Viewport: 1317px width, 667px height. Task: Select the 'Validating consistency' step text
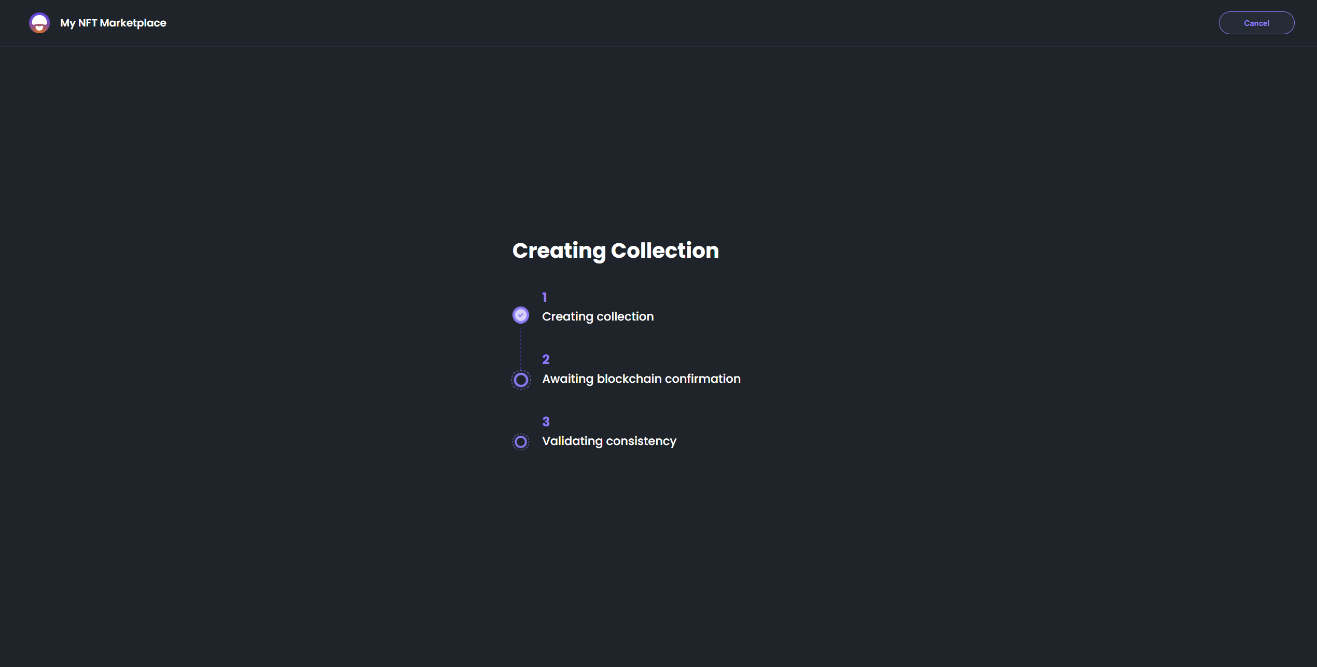(609, 441)
